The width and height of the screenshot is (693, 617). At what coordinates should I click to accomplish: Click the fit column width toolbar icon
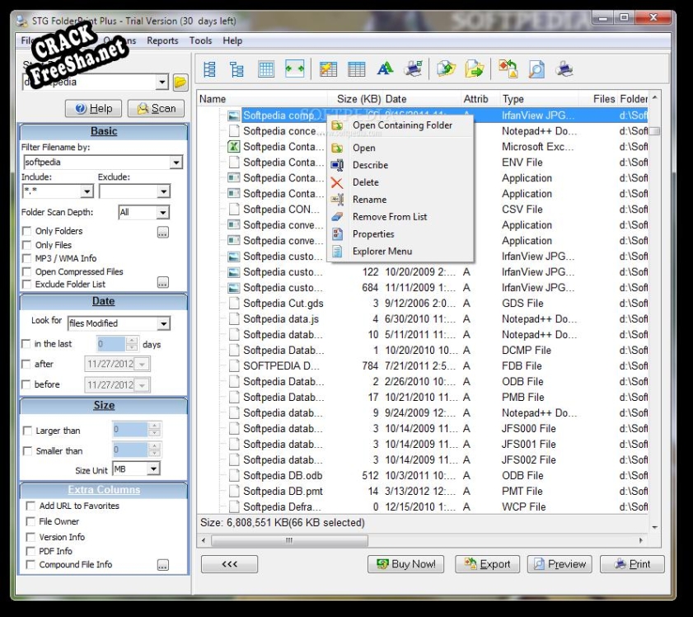294,70
